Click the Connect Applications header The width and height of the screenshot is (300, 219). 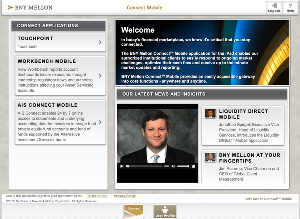tap(58, 26)
